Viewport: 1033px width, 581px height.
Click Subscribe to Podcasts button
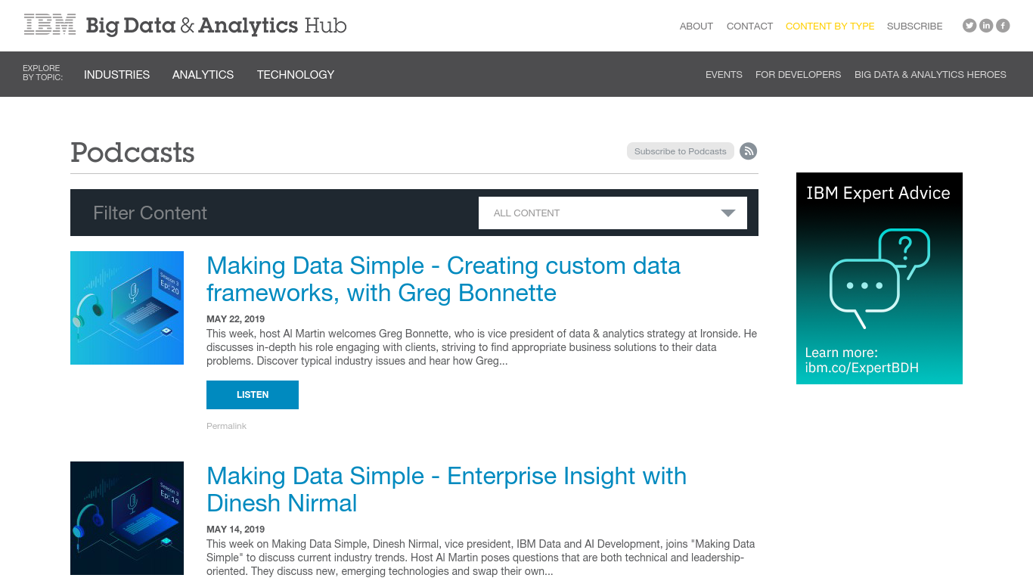click(x=680, y=151)
